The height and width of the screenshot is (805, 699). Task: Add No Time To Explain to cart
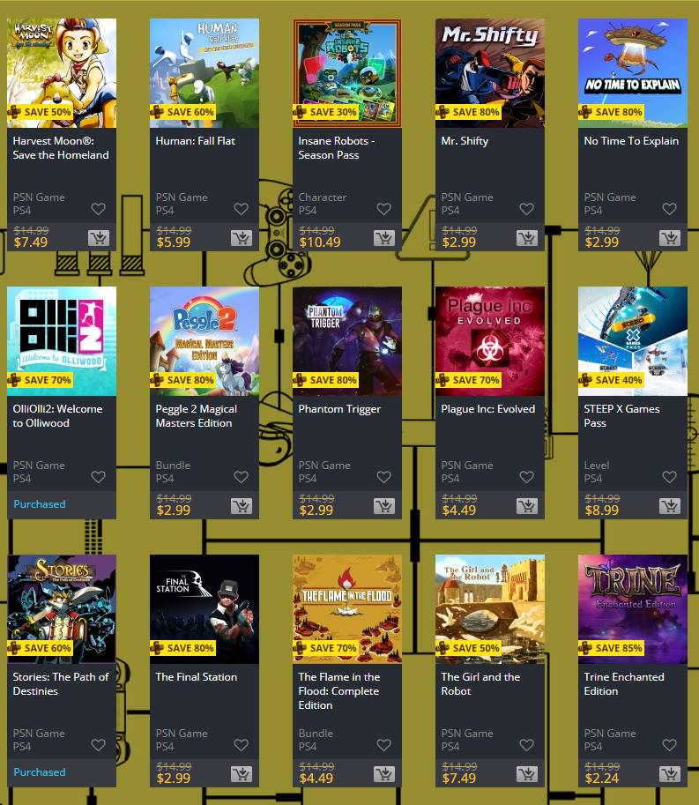(x=669, y=238)
